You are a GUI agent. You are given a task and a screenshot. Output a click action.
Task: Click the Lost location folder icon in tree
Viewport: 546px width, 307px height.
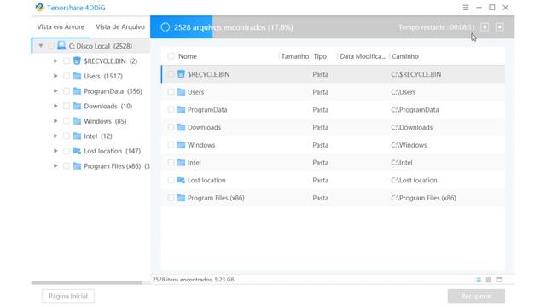77,151
